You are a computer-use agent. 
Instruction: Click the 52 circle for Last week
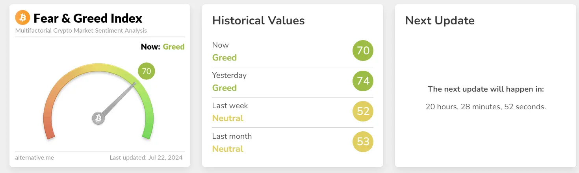(363, 111)
